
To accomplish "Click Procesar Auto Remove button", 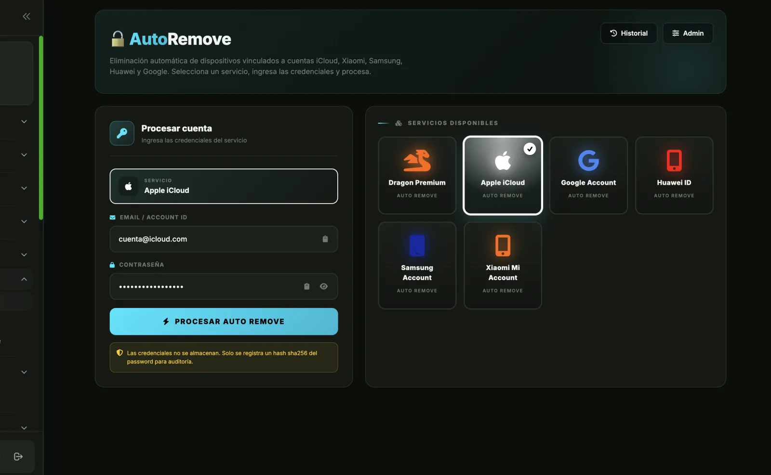I will [224, 321].
